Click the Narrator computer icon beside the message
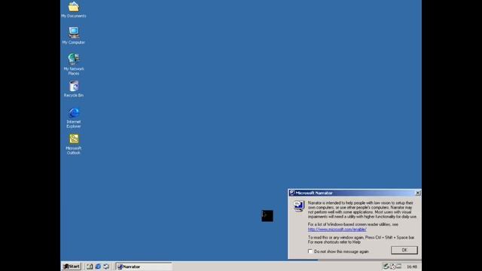Image resolution: width=482 pixels, height=271 pixels. point(298,206)
